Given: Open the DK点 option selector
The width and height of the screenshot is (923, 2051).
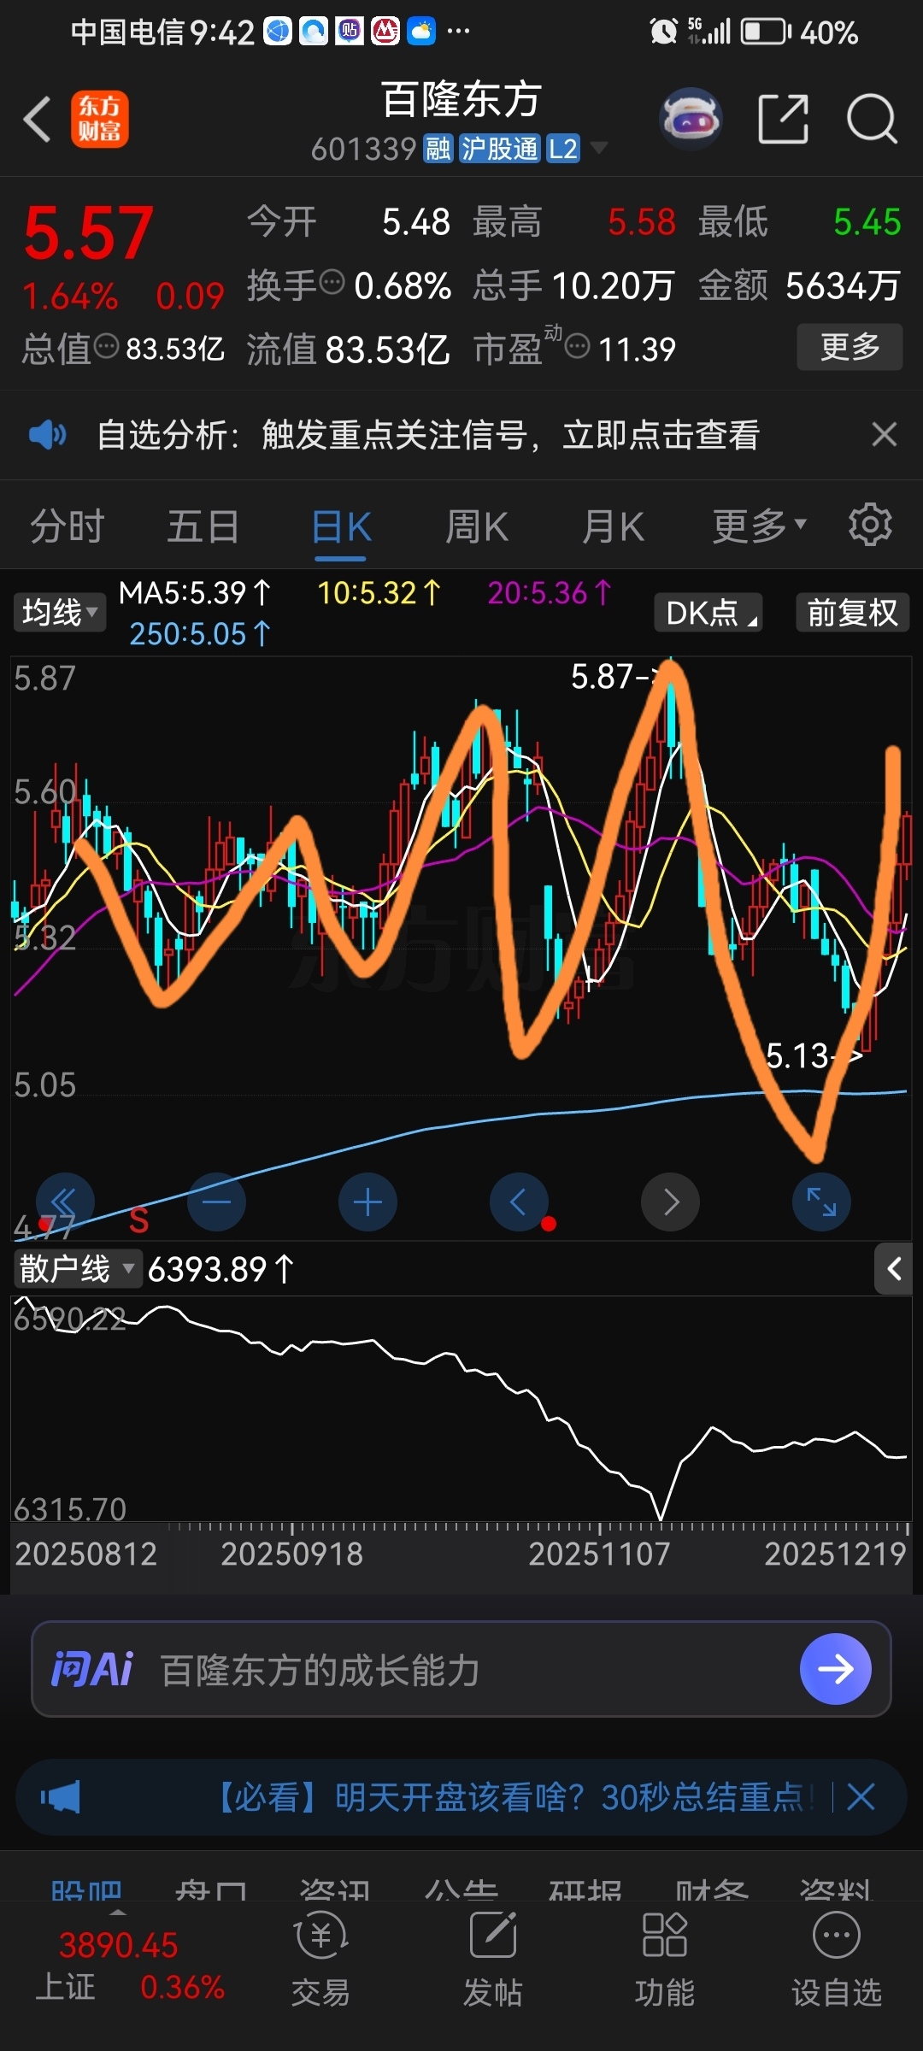Looking at the screenshot, I should (708, 613).
